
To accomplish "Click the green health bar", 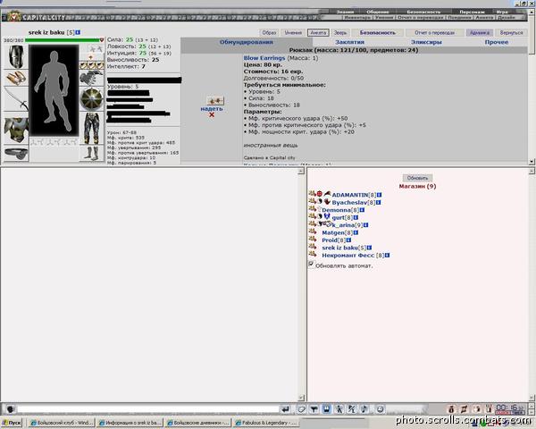I will (63, 40).
